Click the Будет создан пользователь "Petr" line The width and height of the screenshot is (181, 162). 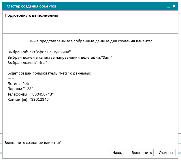[49, 73]
